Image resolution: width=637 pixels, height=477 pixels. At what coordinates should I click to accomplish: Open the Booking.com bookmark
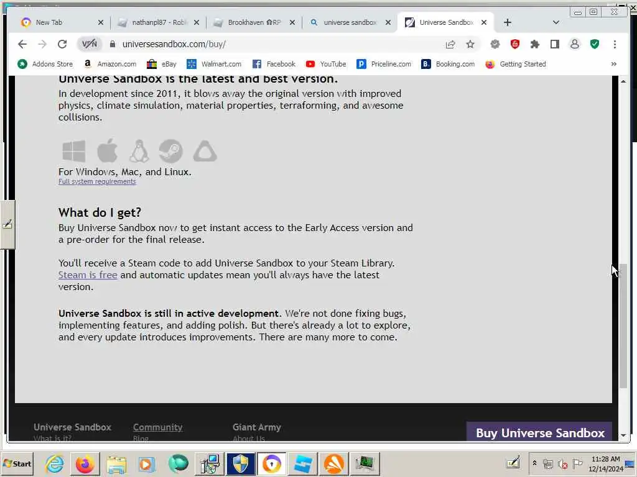[x=448, y=64]
